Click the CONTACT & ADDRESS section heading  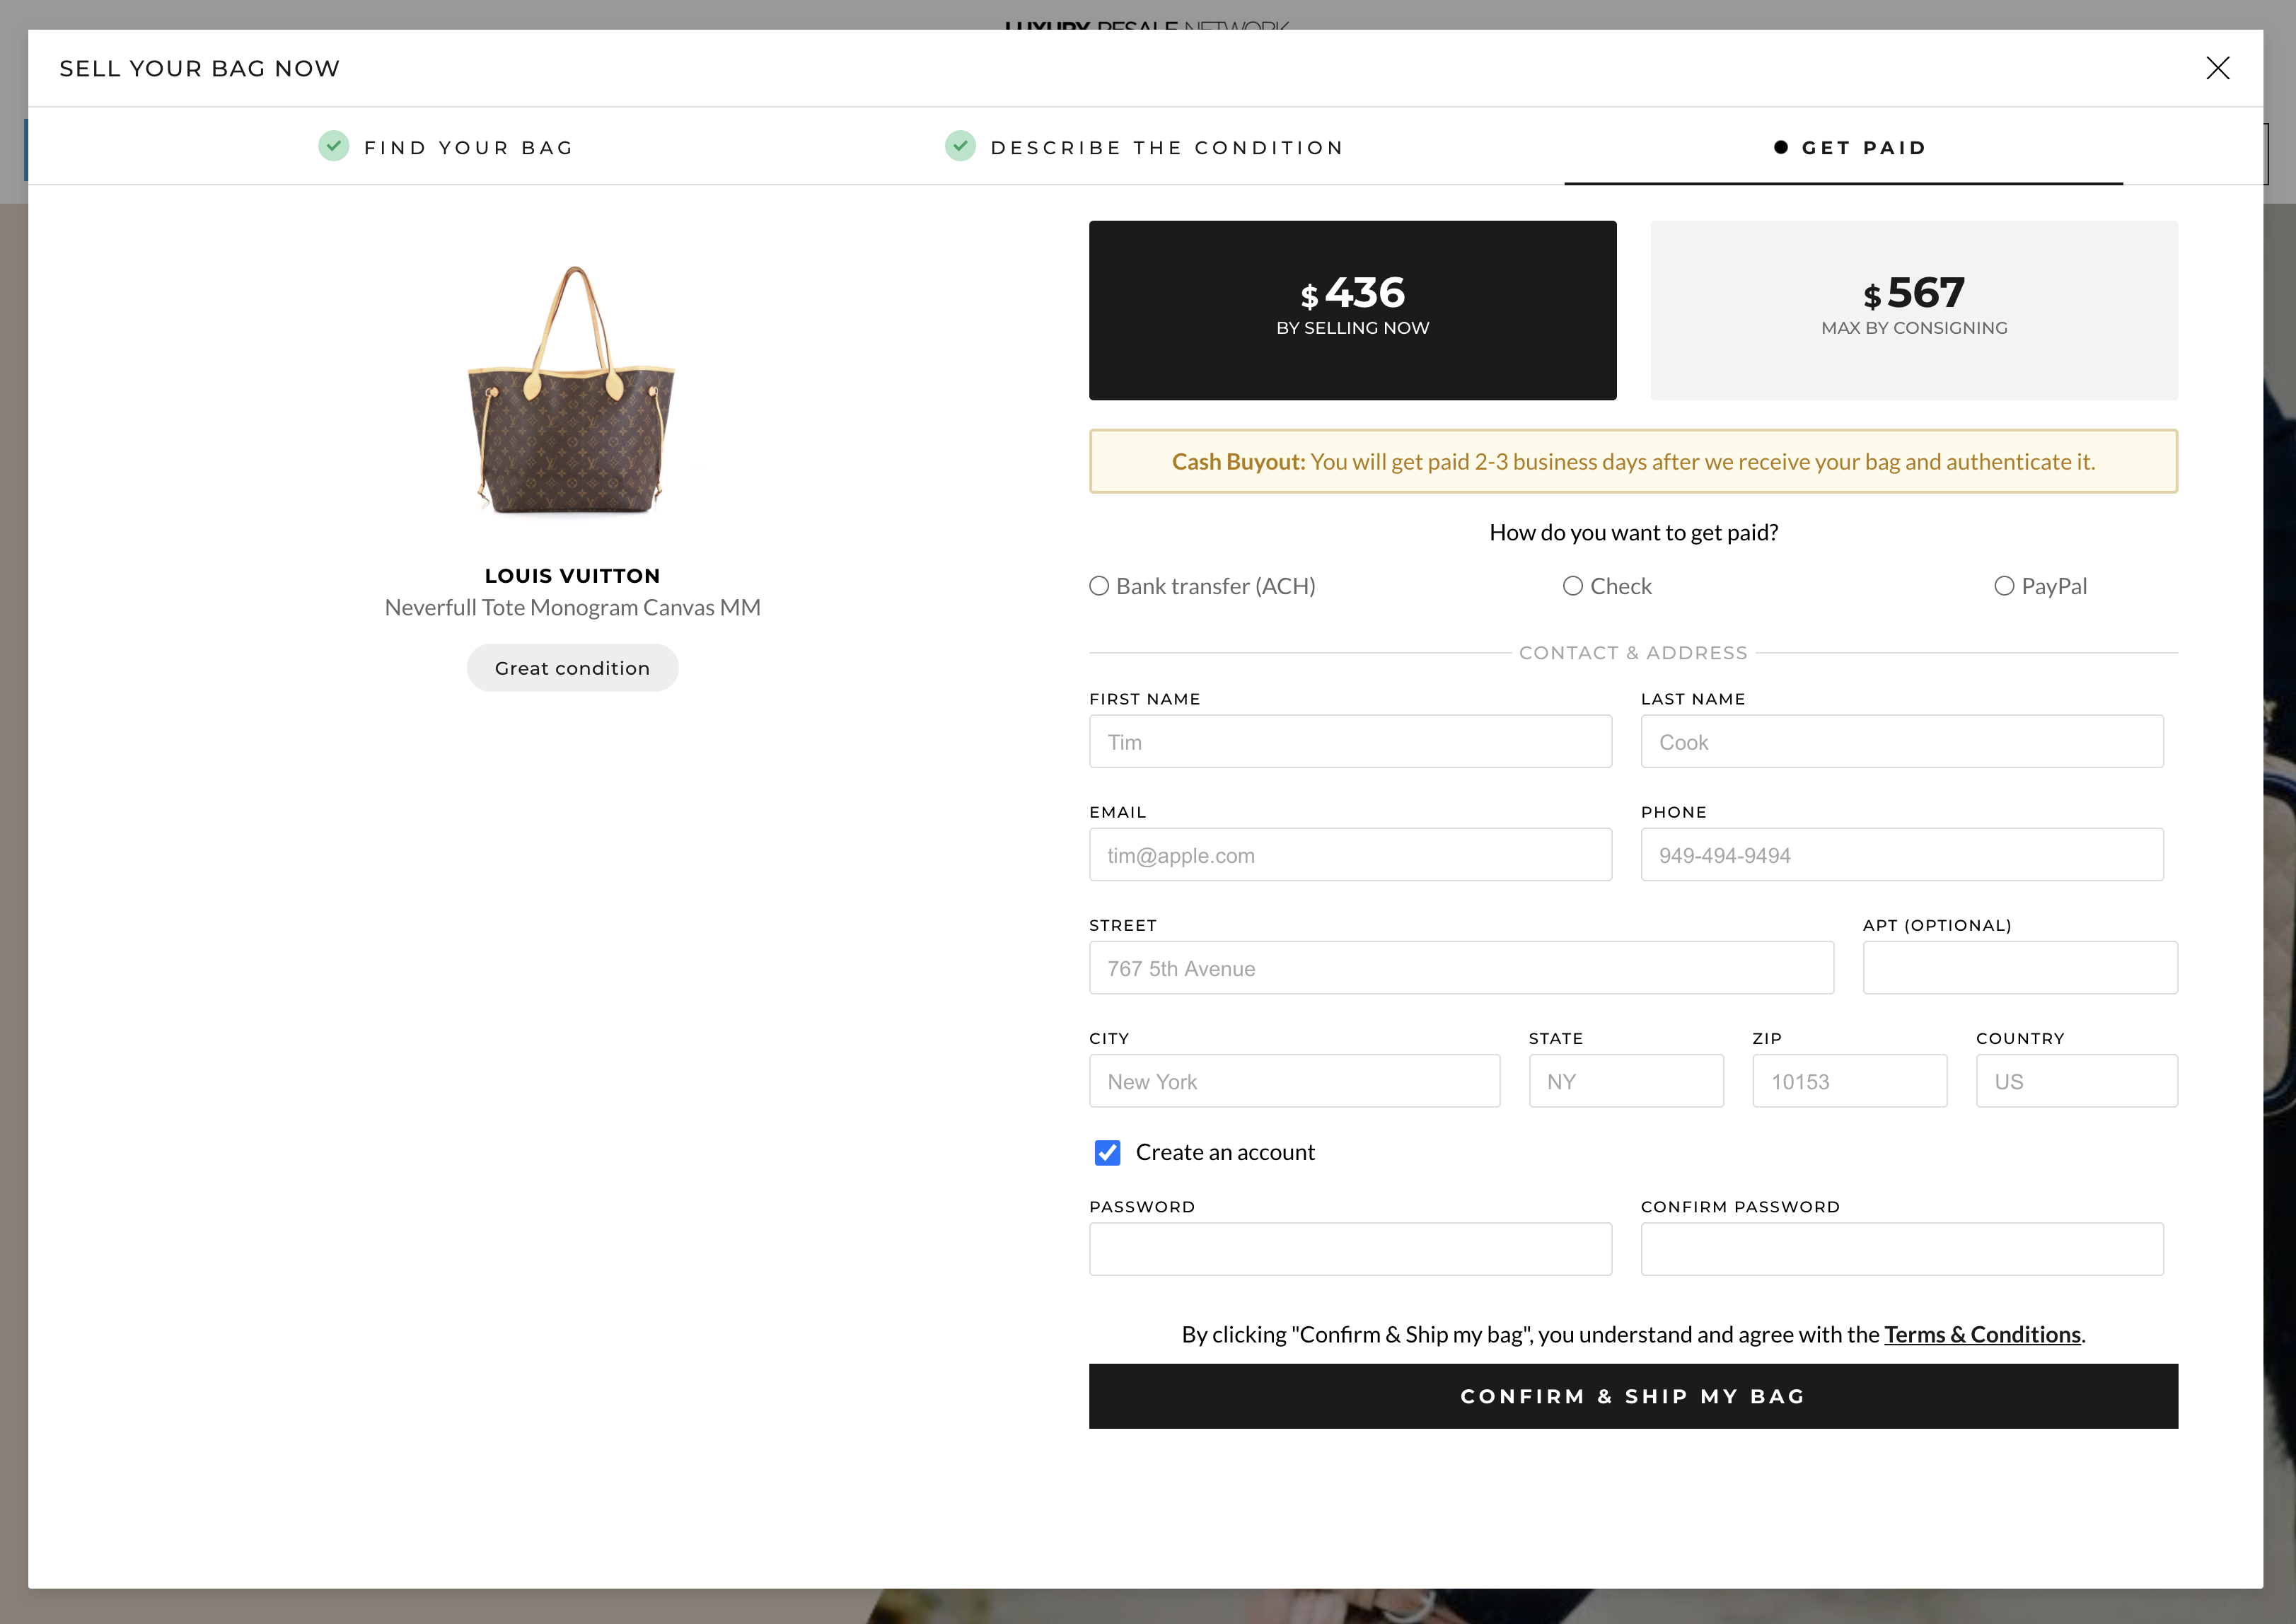click(x=1633, y=652)
